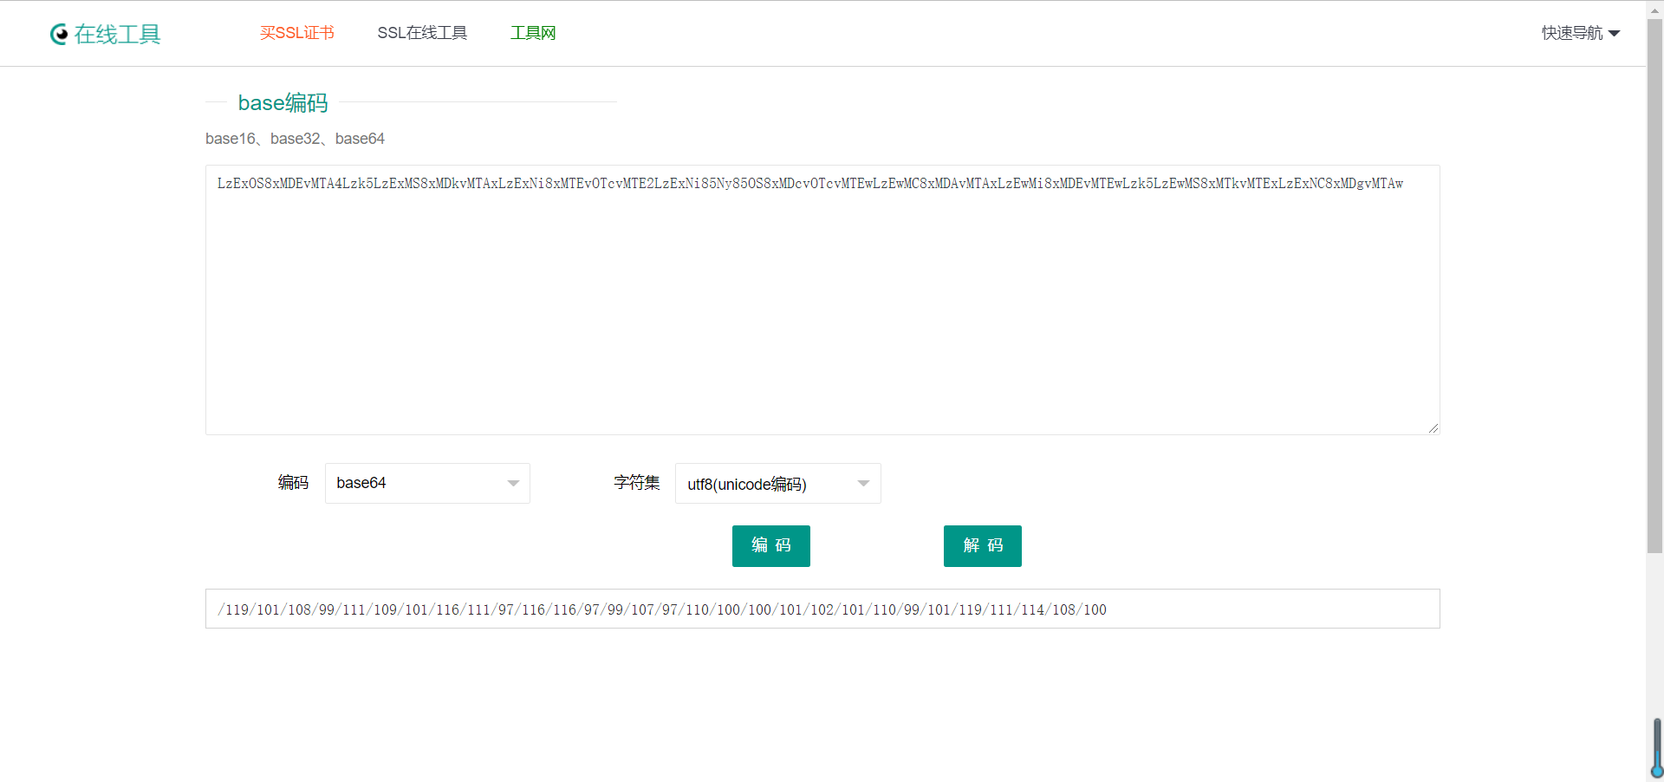The height and width of the screenshot is (782, 1664).
Task: Click the 解 码 decode button
Action: pyautogui.click(x=983, y=546)
